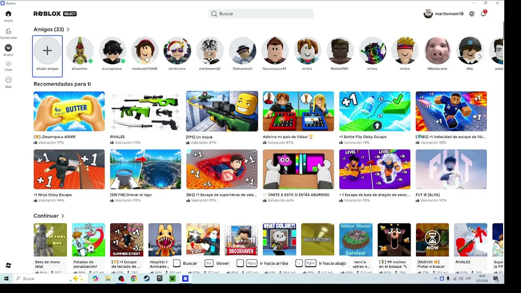Select the friend named mi otro bro
Image resolution: width=521 pixels, height=293 pixels.
(x=177, y=50)
